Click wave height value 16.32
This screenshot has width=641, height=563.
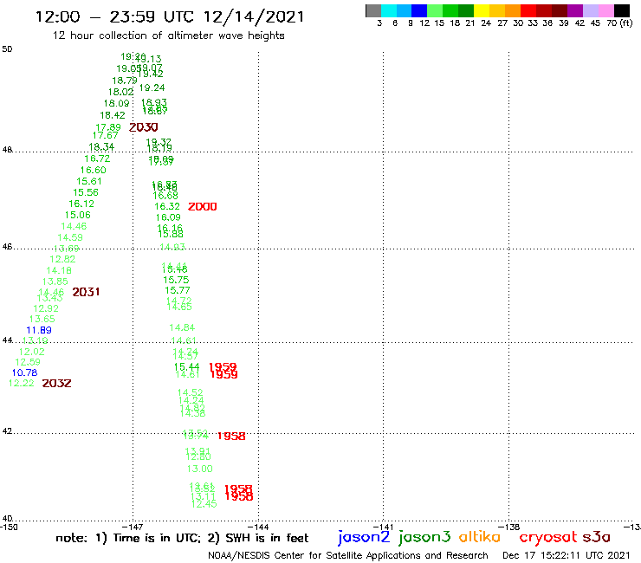[167, 206]
